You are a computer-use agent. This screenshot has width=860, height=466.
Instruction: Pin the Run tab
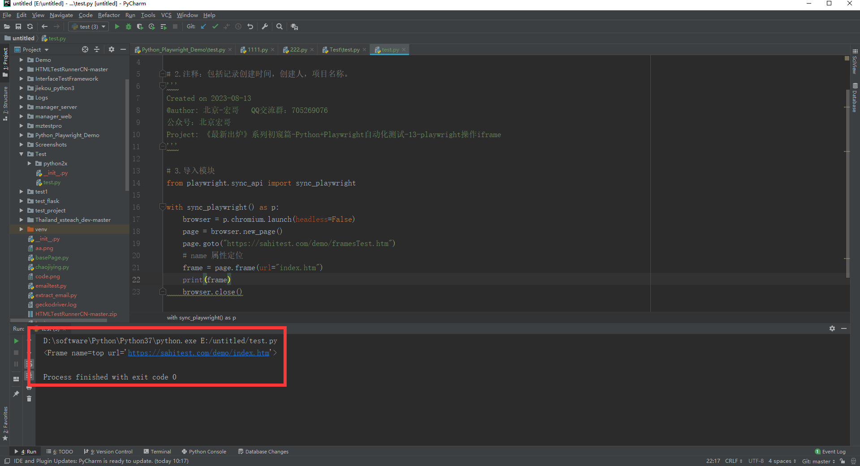(16, 393)
